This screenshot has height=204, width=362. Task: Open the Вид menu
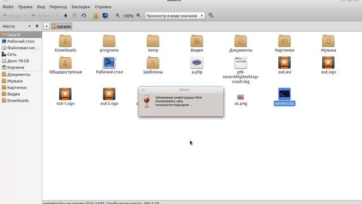[41, 7]
